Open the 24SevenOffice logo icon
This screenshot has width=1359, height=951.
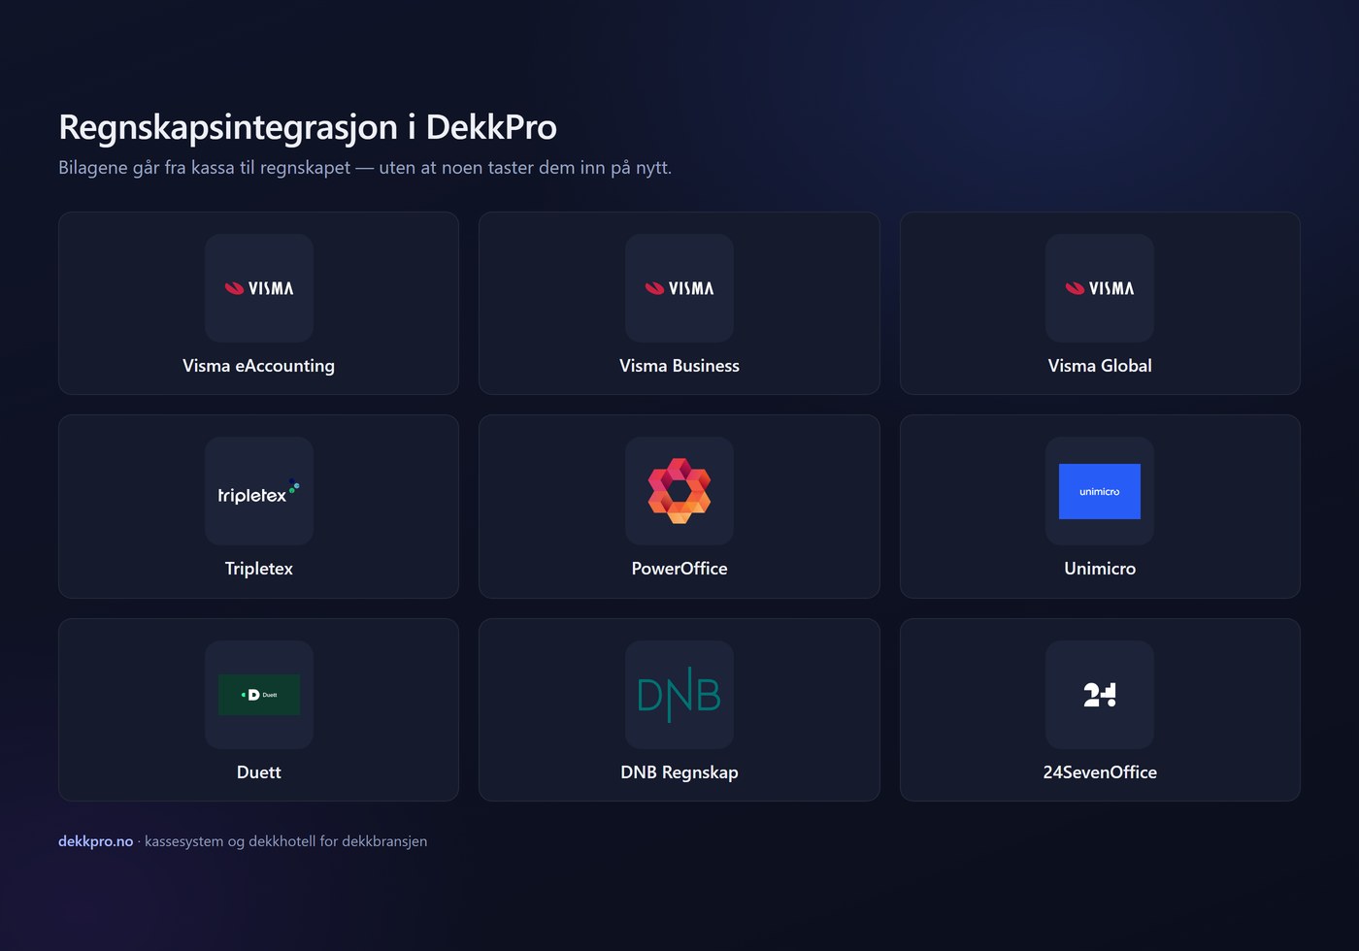tap(1100, 695)
